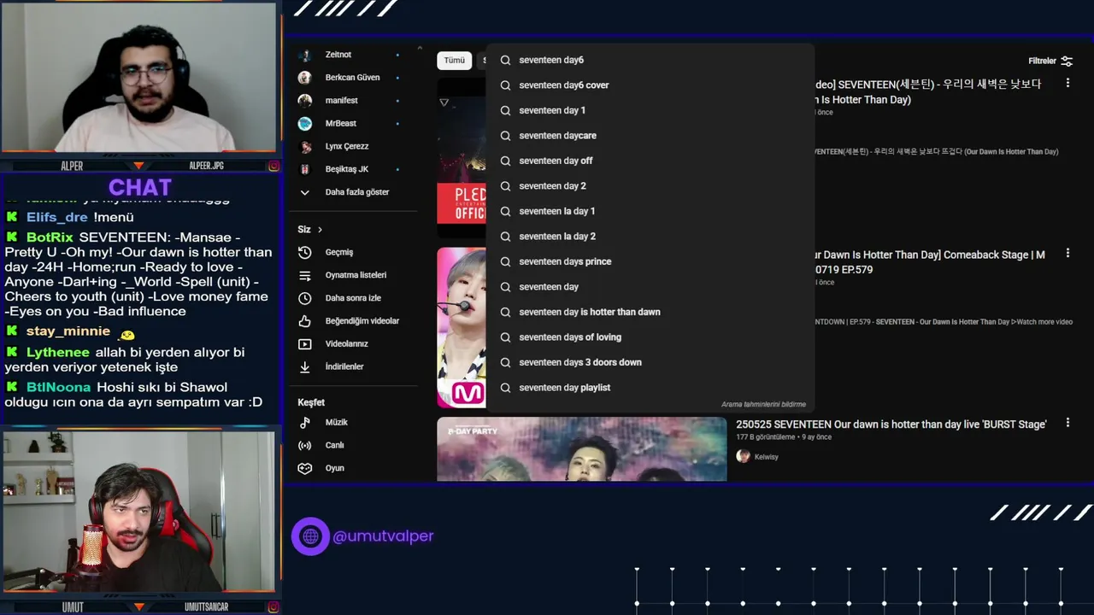The width and height of the screenshot is (1094, 615).
Task: Open the BURST Stage video thumbnail
Action: coord(582,449)
